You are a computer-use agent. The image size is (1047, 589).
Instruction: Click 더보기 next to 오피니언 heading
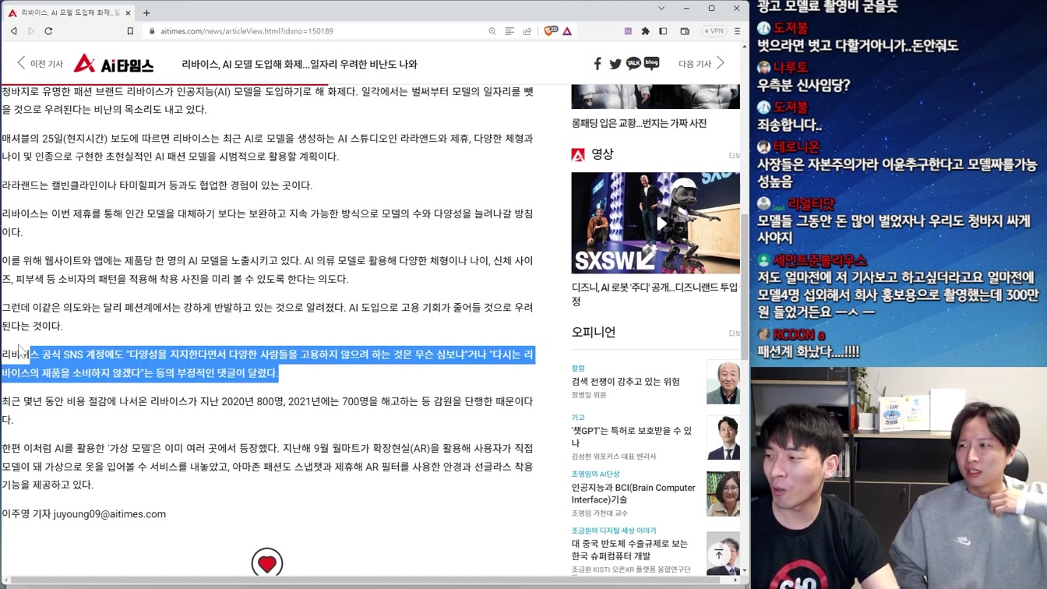(x=734, y=333)
